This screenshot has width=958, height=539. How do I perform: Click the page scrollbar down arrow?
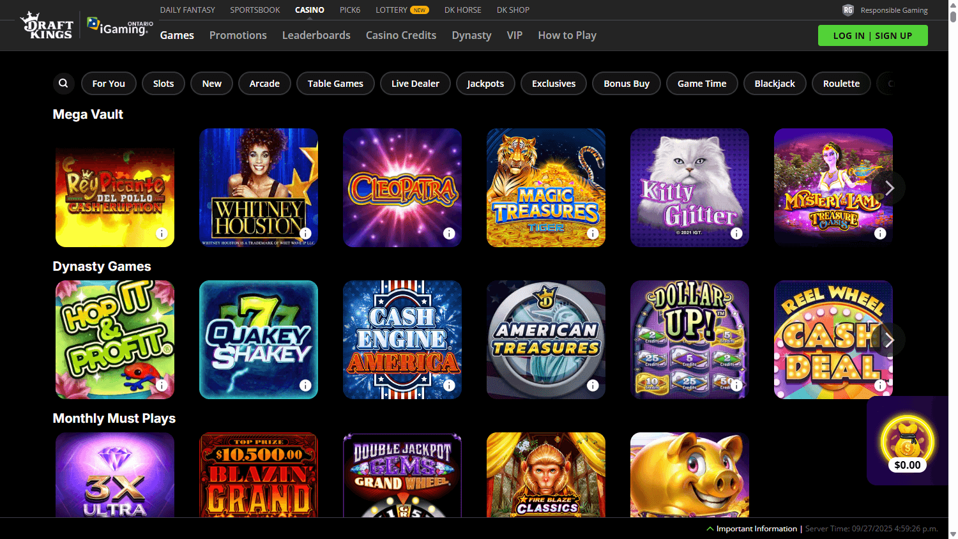point(954,534)
